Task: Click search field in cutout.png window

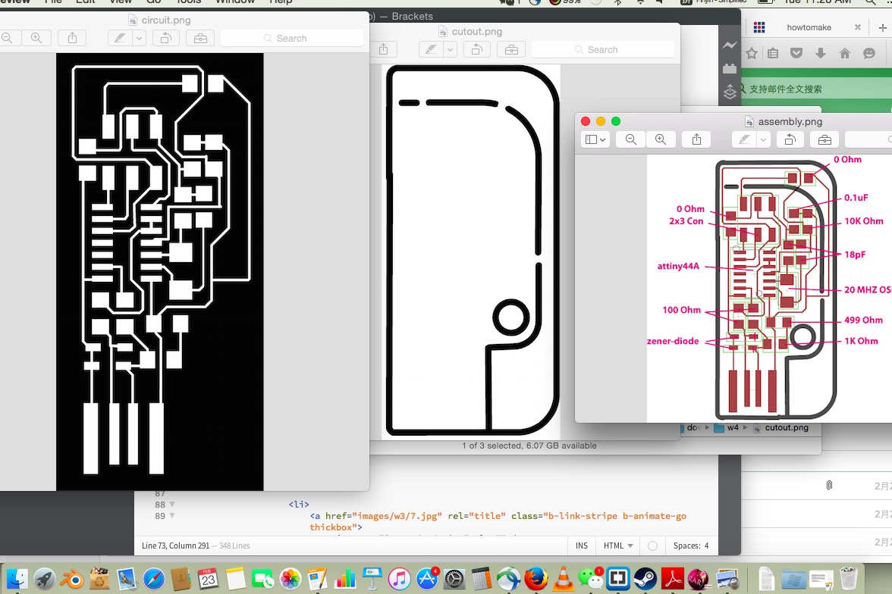Action: coord(603,49)
